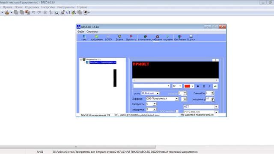Click the ANSI encoding in BRED3 status bar
The height and width of the screenshot is (154, 274).
40,152
